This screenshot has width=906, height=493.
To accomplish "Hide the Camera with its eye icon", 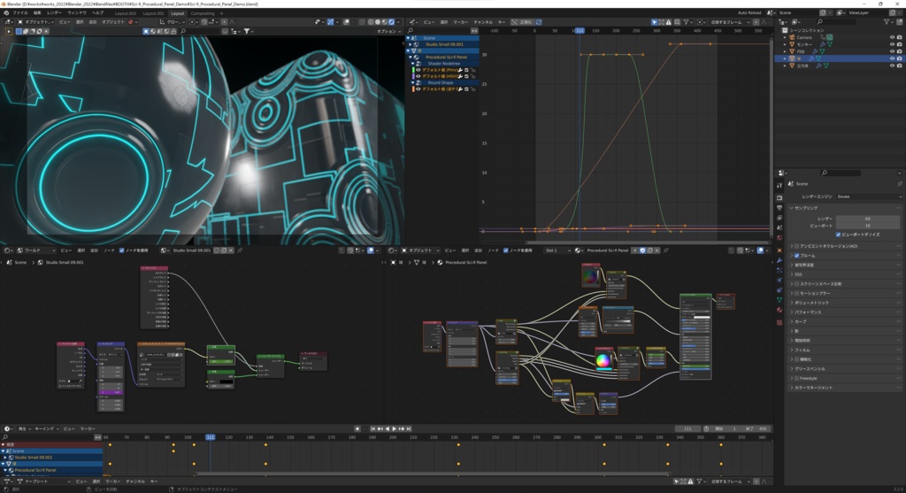I will pos(891,38).
